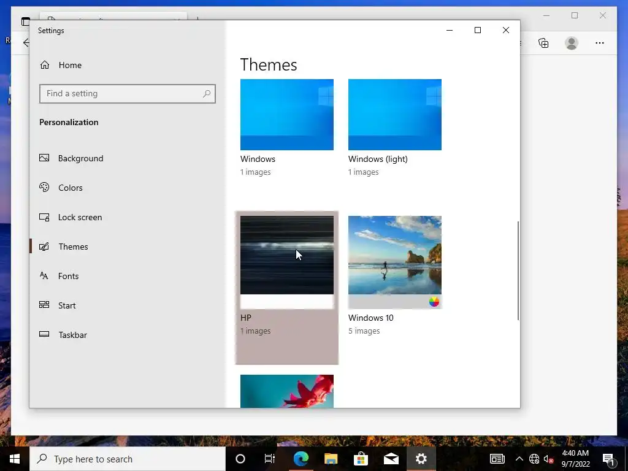Click the Settings gear on taskbar

click(421, 459)
